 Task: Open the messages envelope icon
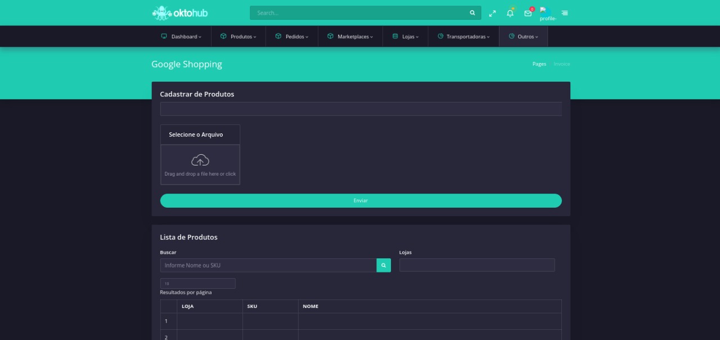(528, 13)
